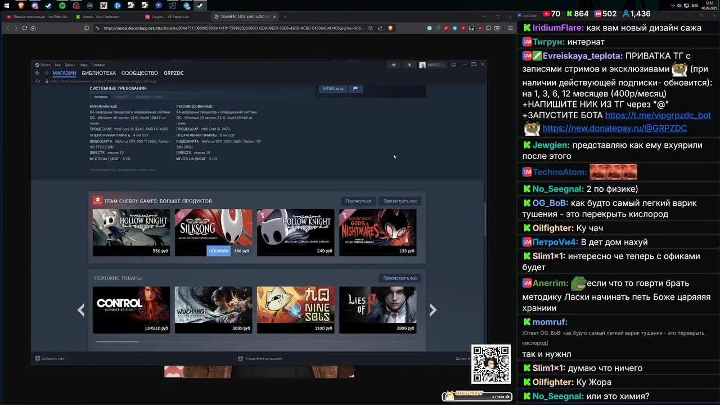This screenshot has height=405, width=720.
Task: Open the GRPZDC profile tab
Action: tap(174, 73)
